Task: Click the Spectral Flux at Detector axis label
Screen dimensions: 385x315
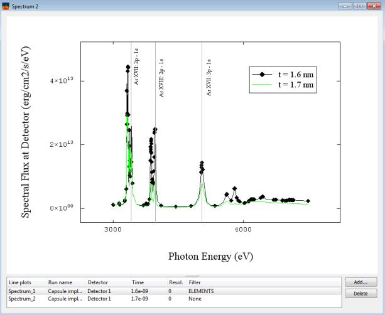Action: coord(27,130)
